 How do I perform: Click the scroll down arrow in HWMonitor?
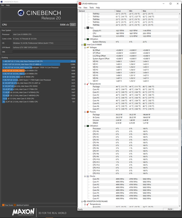pos(180,206)
